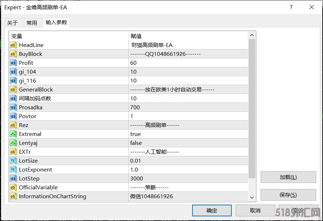Screen dimensions: 323x221
Task: Click the string icon beside BuyBlock
Action: click(x=13, y=54)
